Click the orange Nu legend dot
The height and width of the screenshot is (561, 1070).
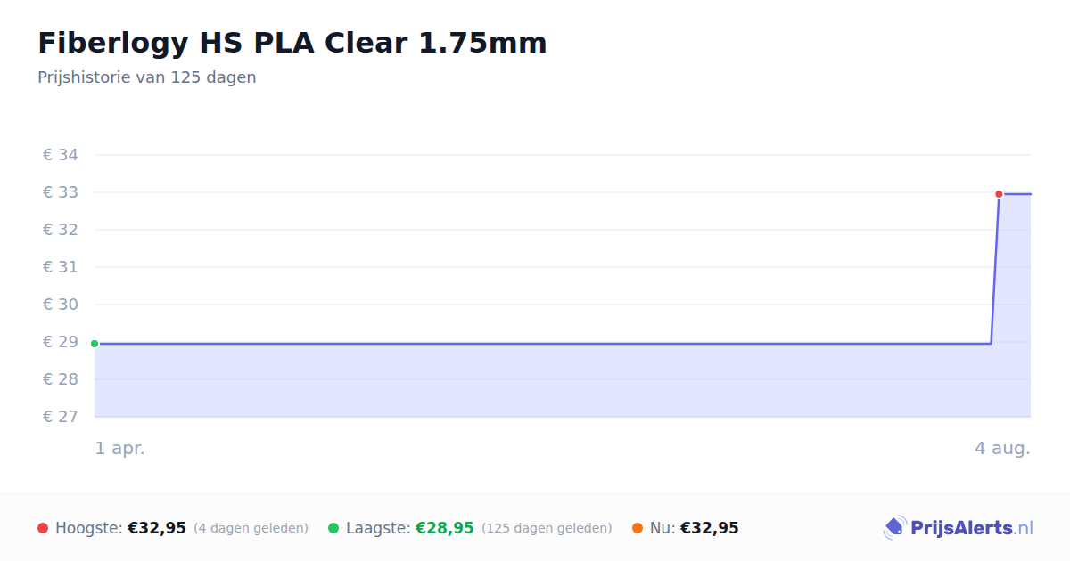[638, 528]
